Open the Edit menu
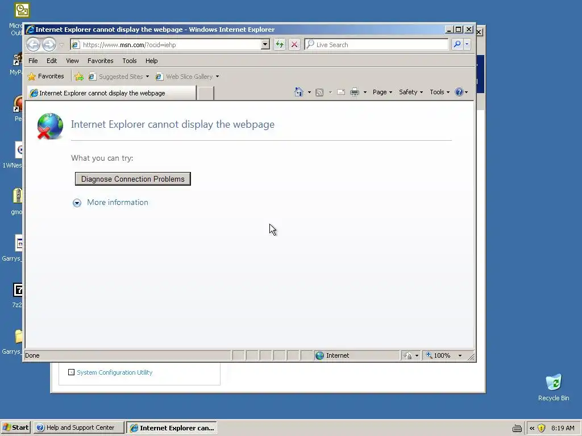 click(x=52, y=61)
